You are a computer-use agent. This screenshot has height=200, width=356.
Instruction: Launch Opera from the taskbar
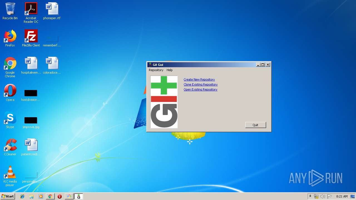click(60, 196)
